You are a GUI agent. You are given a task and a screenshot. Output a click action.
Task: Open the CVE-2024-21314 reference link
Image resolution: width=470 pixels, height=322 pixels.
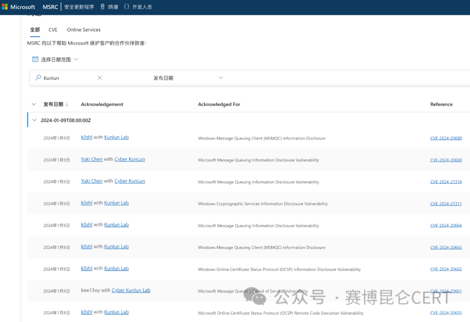tap(446, 182)
